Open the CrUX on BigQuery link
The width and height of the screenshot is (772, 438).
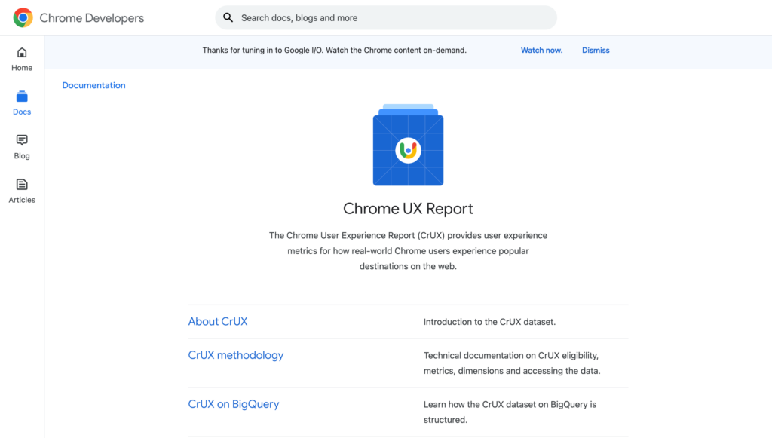click(233, 404)
